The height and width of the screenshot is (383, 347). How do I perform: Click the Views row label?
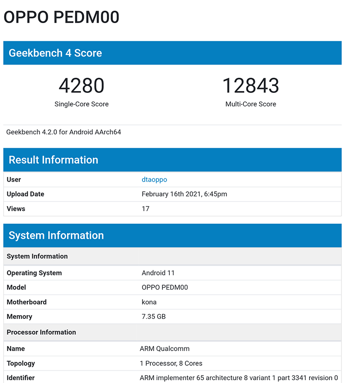click(x=16, y=209)
